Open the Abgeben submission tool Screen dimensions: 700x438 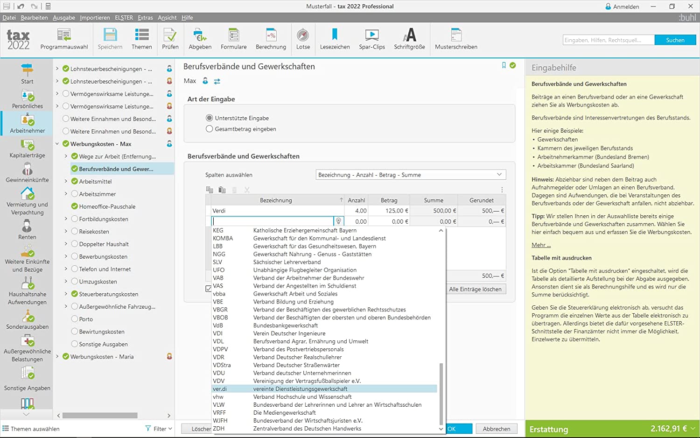[200, 38]
